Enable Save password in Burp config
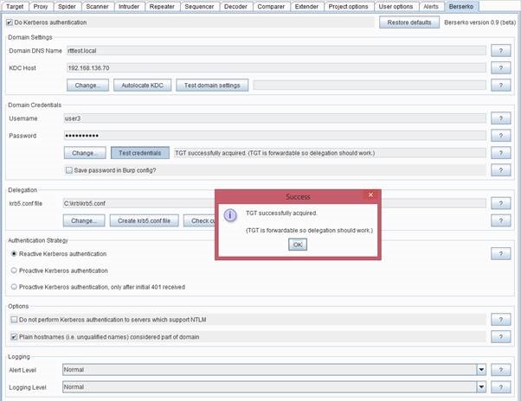This screenshot has height=401, width=521. pos(70,170)
